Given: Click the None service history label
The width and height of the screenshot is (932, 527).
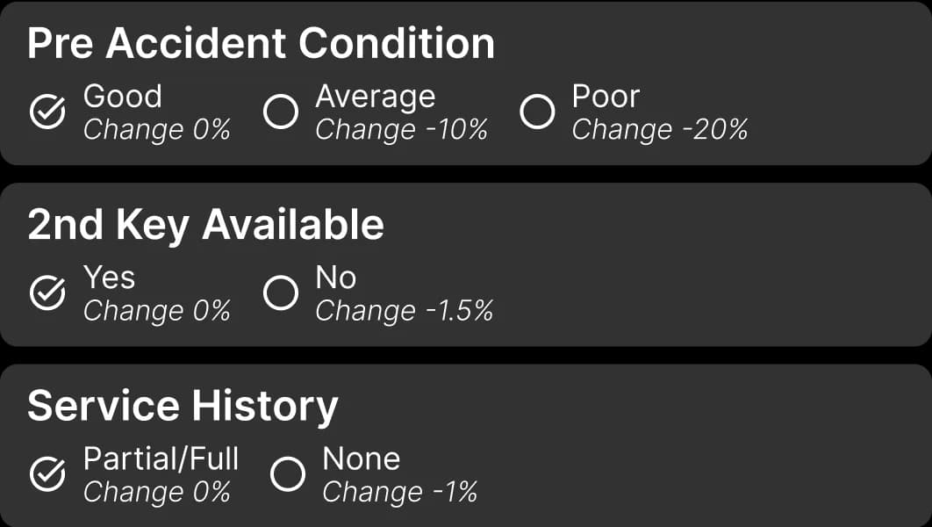Looking at the screenshot, I should (x=361, y=458).
